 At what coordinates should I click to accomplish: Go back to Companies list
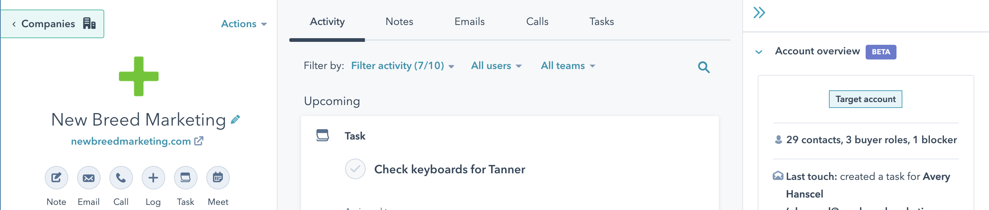[52, 24]
